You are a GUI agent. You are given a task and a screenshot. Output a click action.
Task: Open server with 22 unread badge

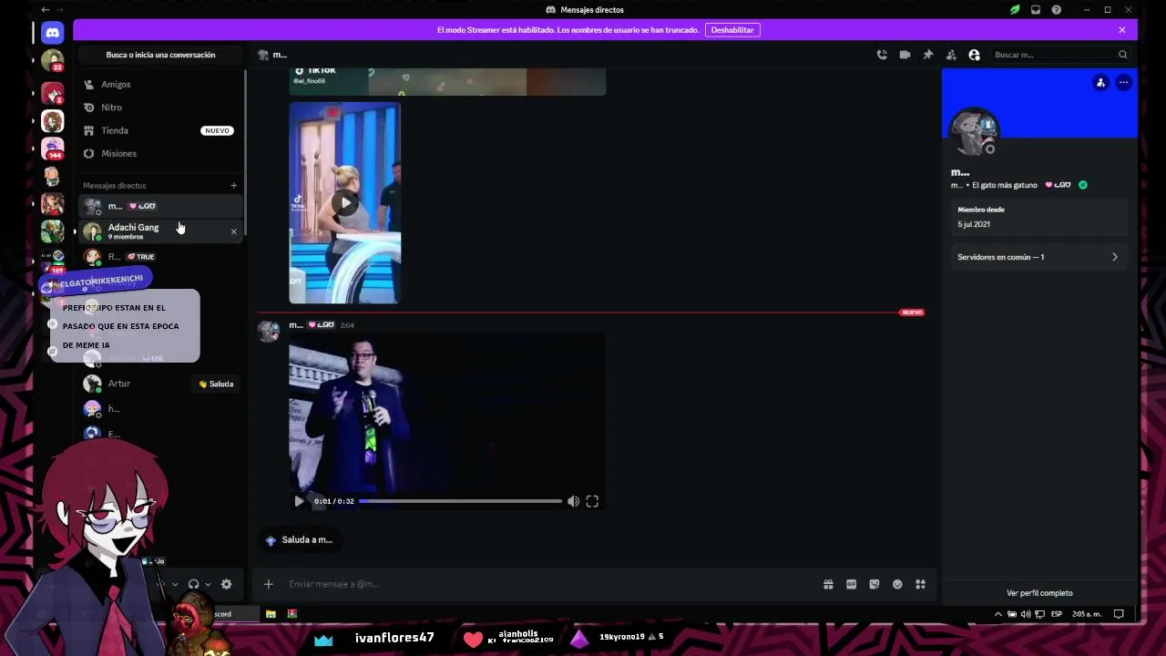coord(53,61)
